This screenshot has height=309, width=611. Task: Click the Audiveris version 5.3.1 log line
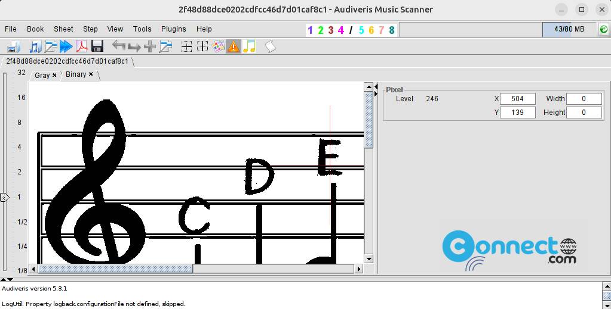click(x=34, y=288)
